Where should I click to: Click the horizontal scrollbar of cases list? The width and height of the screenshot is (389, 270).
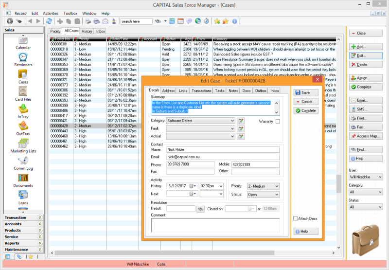[164, 253]
